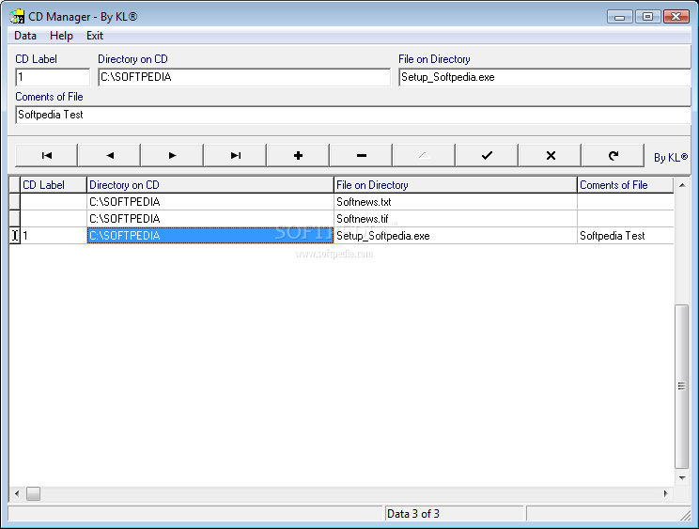
Task: Cancel edit with the X navigator button
Action: (x=551, y=155)
